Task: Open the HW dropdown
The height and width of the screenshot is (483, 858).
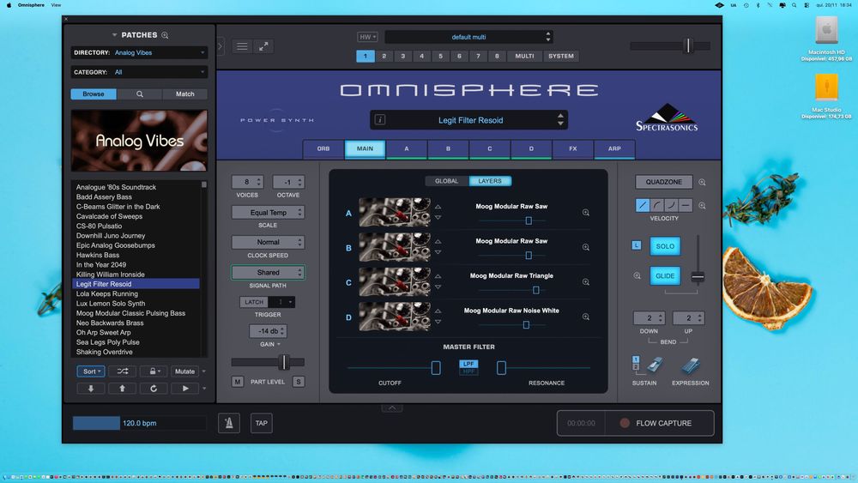Action: point(367,37)
